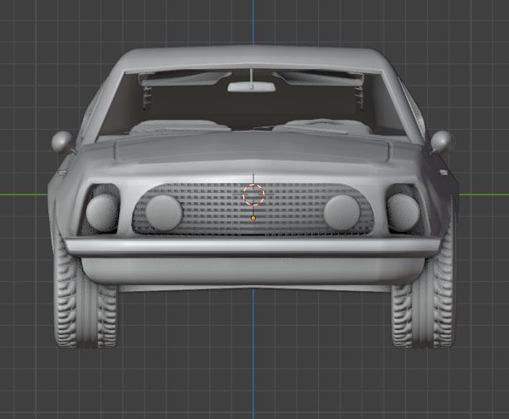Select the right inner grille lamp

(342, 213)
